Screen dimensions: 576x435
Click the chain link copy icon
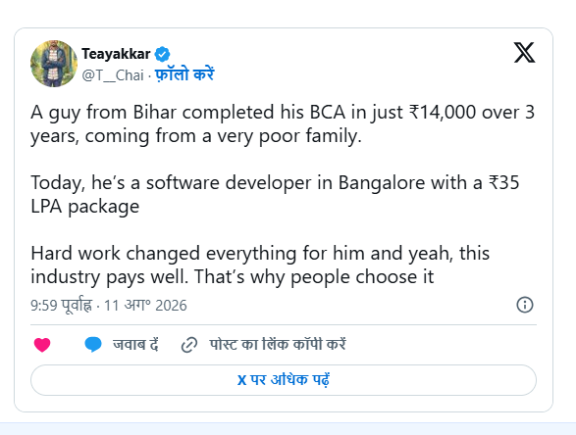click(x=189, y=345)
